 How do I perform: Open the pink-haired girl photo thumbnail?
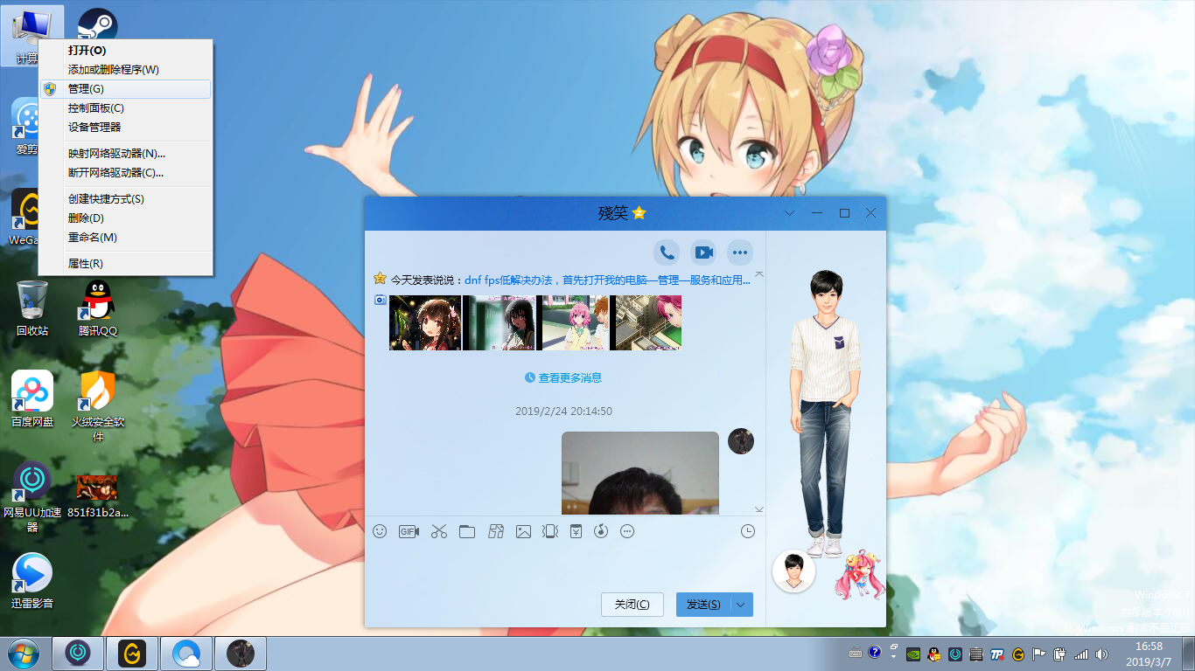[x=576, y=322]
